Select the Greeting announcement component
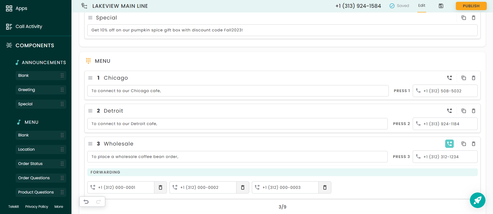The height and width of the screenshot is (214, 493). coord(41,90)
